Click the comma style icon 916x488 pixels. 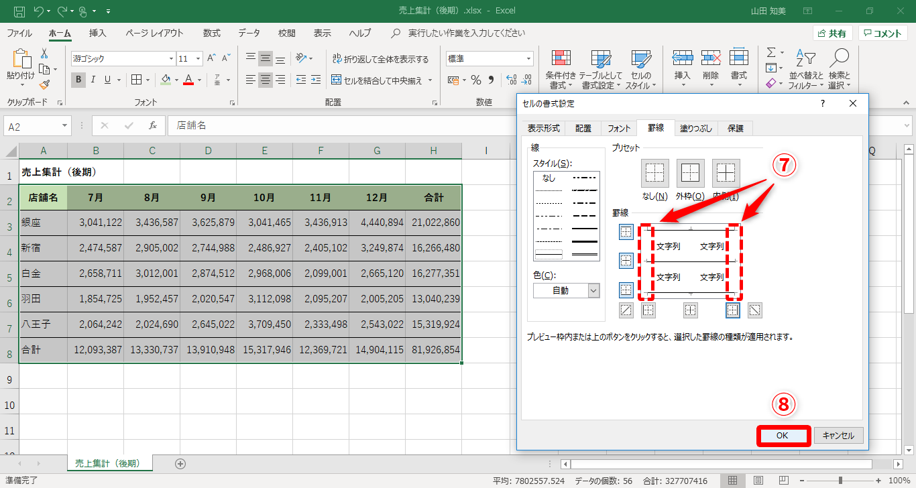(491, 80)
